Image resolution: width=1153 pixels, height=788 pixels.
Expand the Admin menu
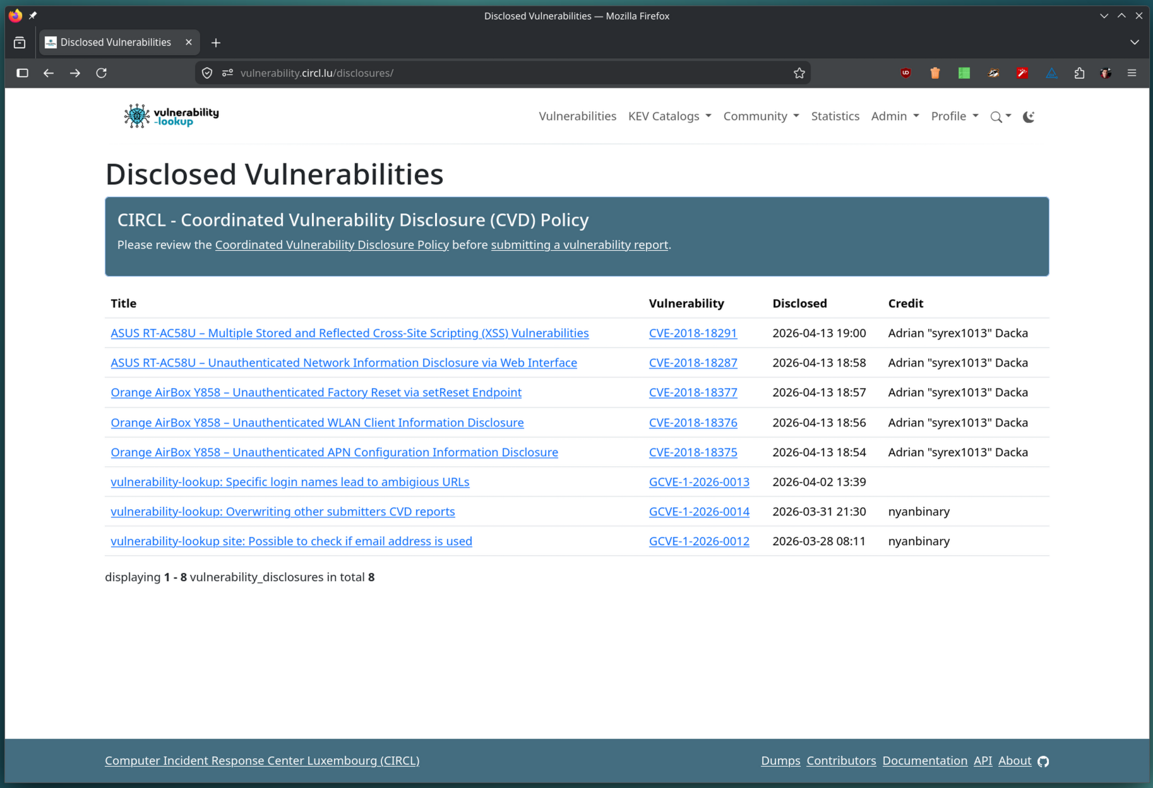coord(895,116)
